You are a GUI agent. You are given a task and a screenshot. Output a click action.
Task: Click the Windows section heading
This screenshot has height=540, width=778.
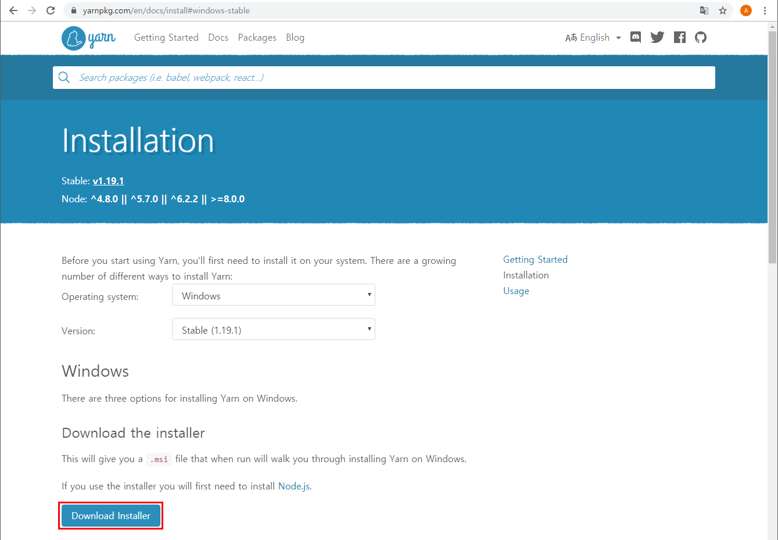point(95,371)
